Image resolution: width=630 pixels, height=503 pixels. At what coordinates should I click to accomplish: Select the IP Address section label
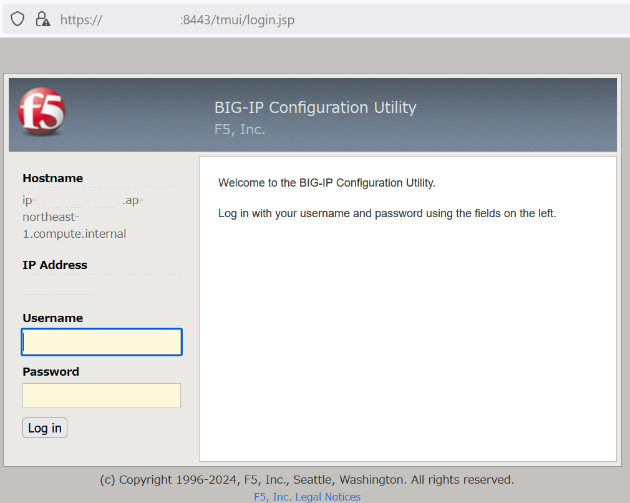click(54, 265)
